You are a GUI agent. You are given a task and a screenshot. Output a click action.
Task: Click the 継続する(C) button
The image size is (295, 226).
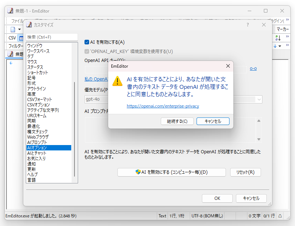coord(177,121)
